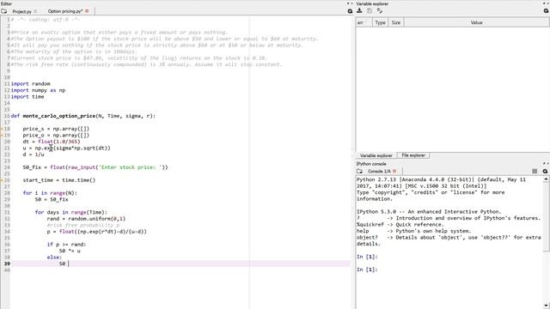Sort by the Type column header
The width and height of the screenshot is (550, 309).
(380, 22)
